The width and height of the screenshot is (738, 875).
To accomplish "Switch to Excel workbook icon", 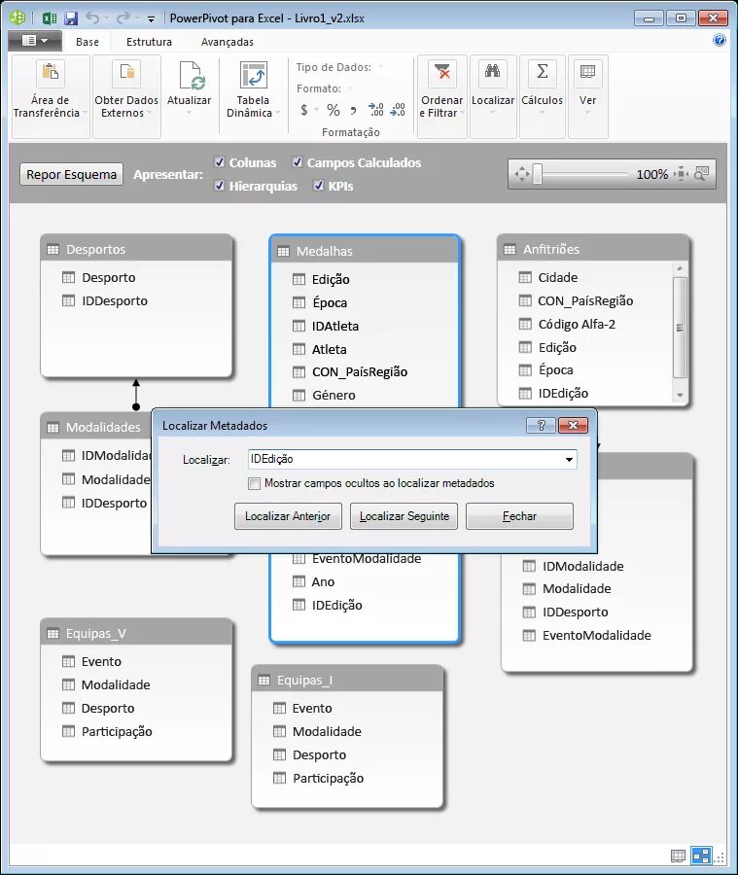I will (50, 18).
